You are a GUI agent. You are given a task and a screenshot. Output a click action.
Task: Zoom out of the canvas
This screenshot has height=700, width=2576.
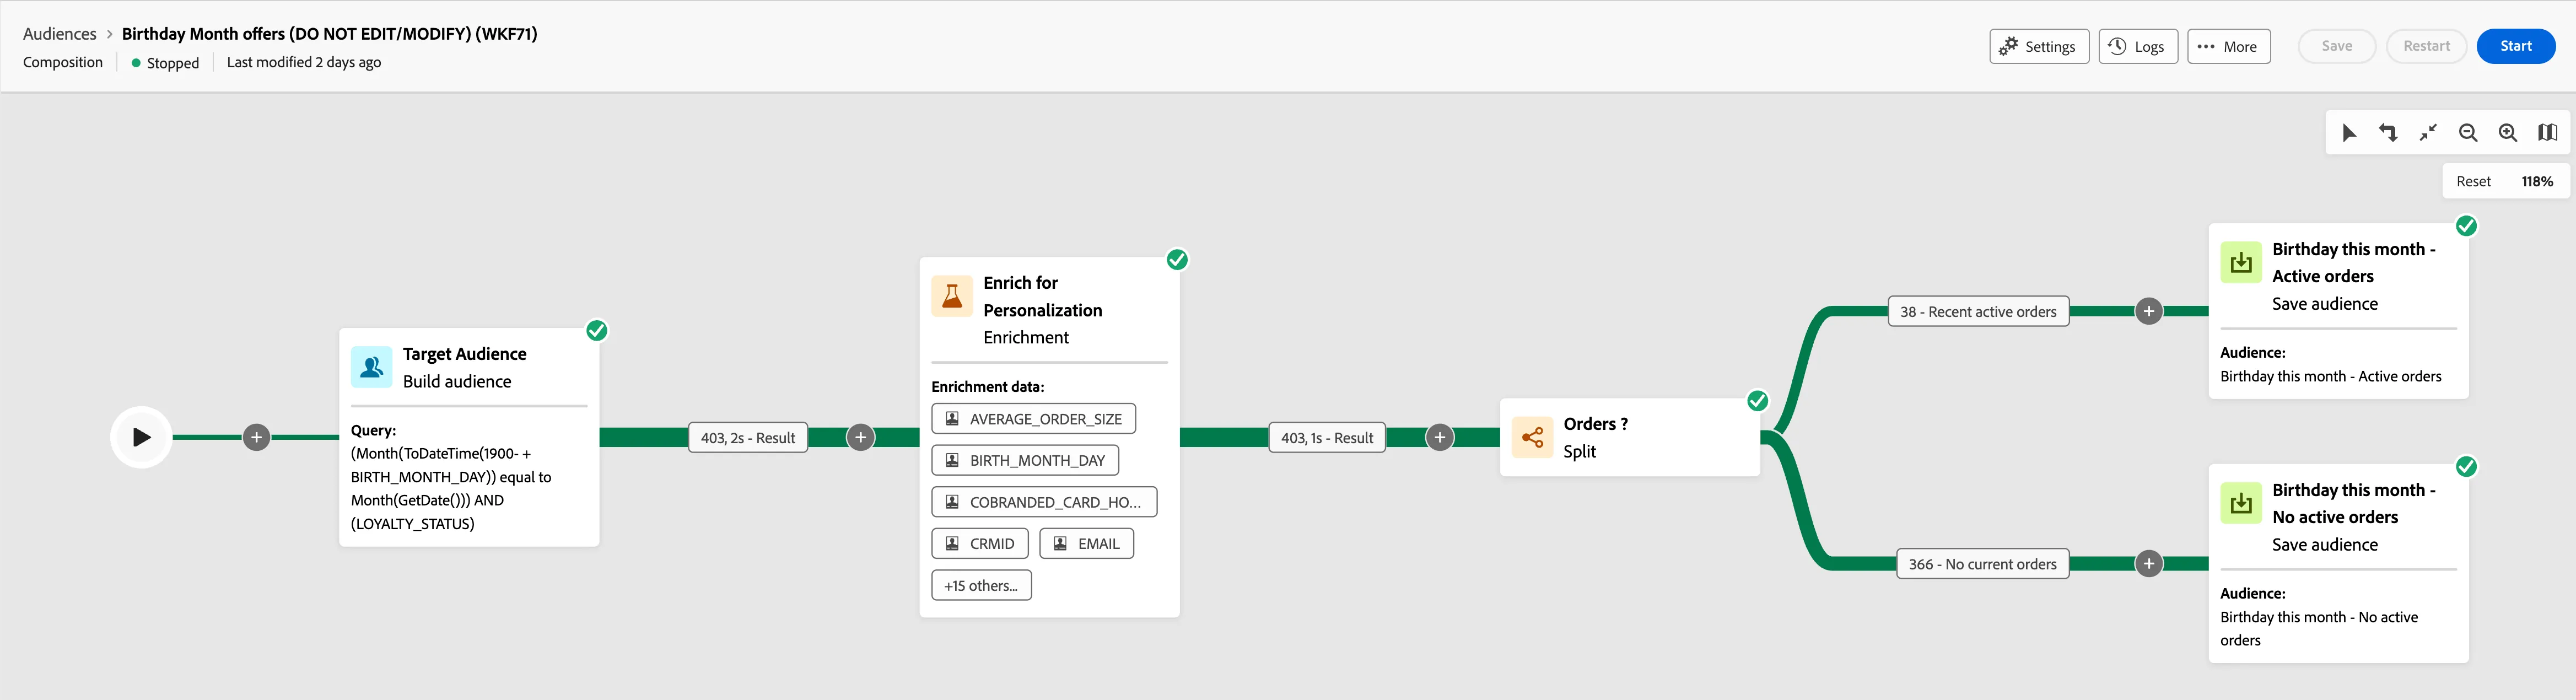point(2468,132)
